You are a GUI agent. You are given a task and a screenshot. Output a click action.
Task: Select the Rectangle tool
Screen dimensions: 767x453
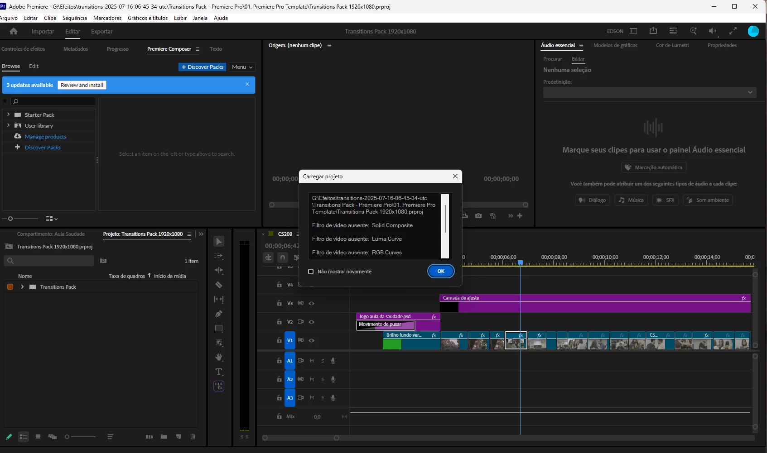(219, 329)
